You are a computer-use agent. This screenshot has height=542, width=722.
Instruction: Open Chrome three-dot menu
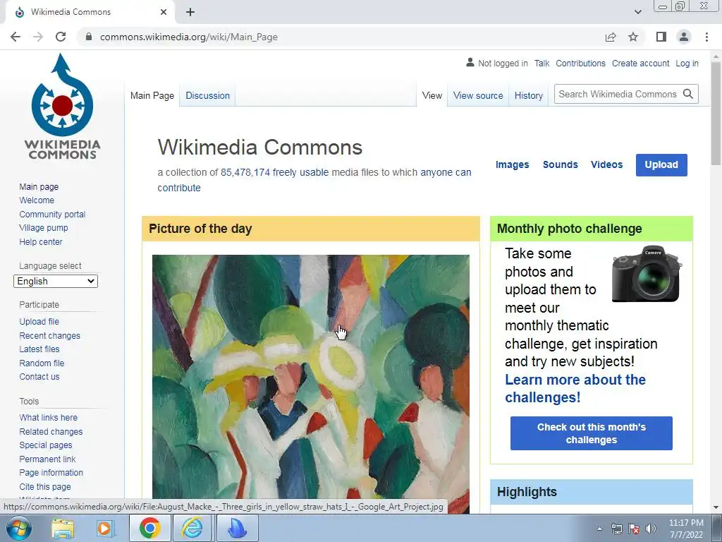point(706,37)
